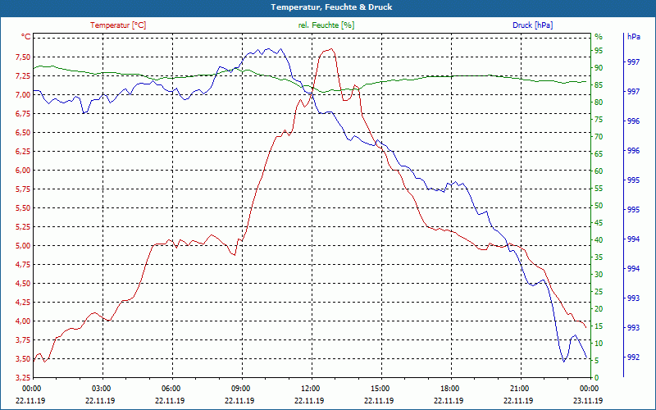
Task: Click green humidity axis value '15'
Action: coord(599,326)
